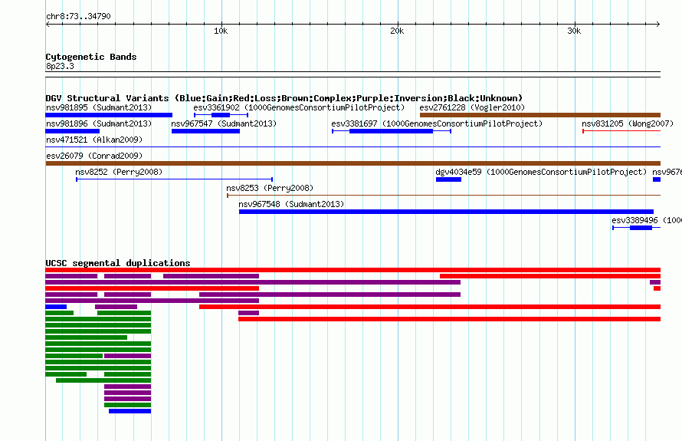Click the small blue duplication bar at left edge
The width and height of the screenshot is (682, 441).
click(x=56, y=307)
